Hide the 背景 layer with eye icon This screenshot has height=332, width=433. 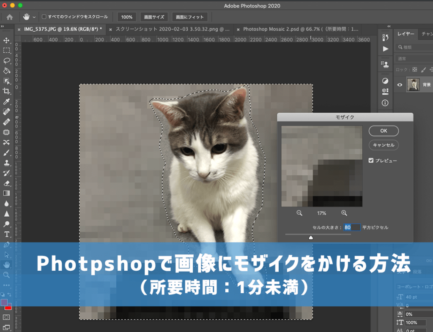click(400, 84)
